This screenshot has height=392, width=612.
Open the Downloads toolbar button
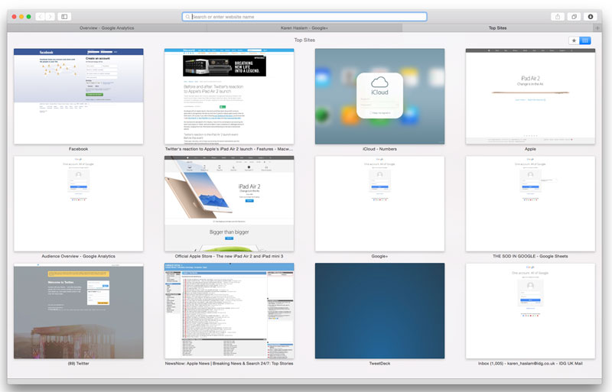pyautogui.click(x=591, y=17)
